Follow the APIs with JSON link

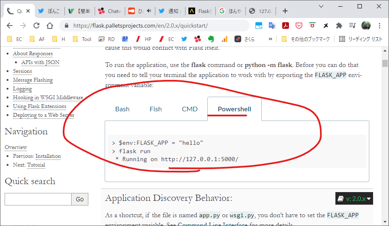(40, 62)
